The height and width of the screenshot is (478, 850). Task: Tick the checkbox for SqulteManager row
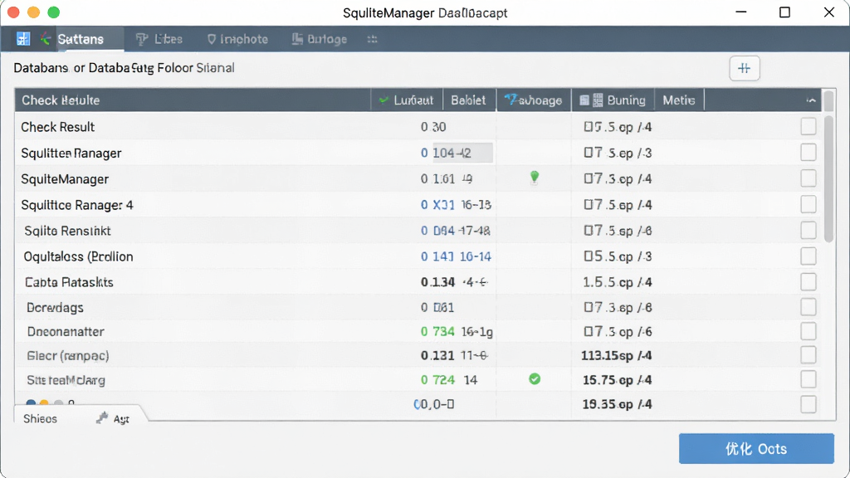(808, 178)
